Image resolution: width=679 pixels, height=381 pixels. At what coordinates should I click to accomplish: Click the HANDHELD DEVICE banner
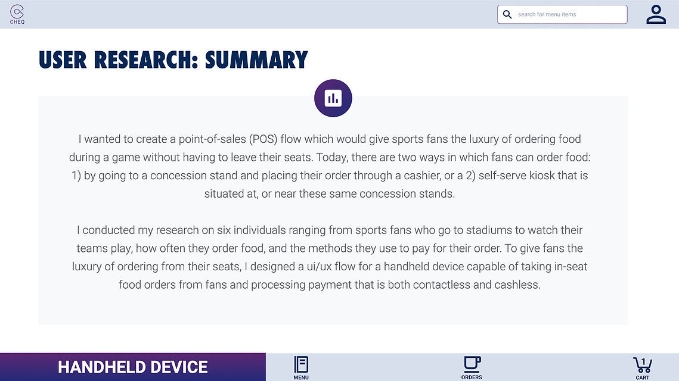(132, 367)
